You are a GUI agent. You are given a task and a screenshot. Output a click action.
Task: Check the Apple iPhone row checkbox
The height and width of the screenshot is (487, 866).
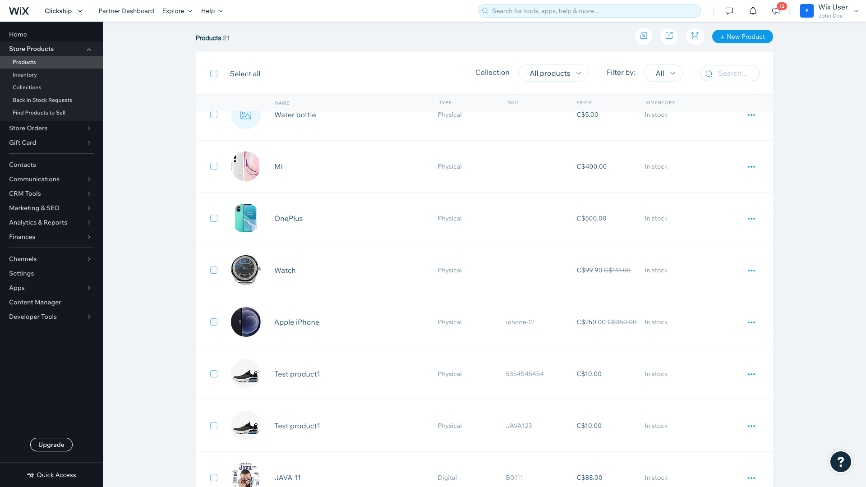click(214, 322)
